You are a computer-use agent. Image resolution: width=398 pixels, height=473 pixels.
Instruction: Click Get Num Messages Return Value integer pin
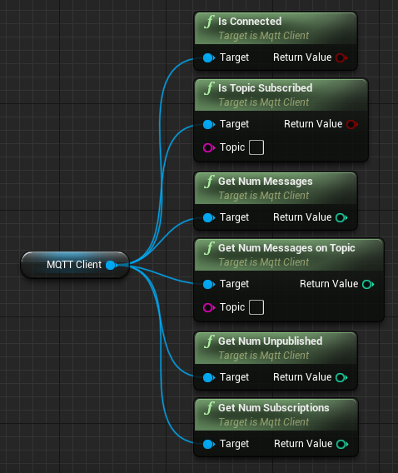[x=341, y=217]
